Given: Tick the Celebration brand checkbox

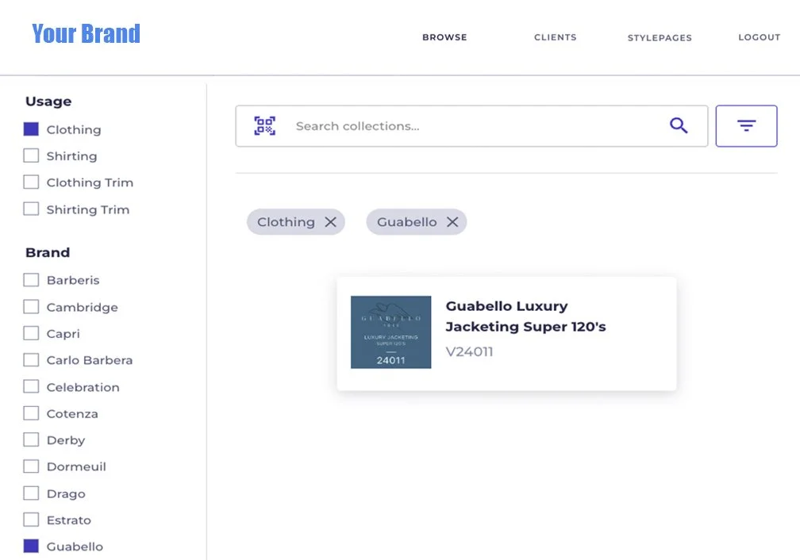Looking at the screenshot, I should pyautogui.click(x=31, y=386).
